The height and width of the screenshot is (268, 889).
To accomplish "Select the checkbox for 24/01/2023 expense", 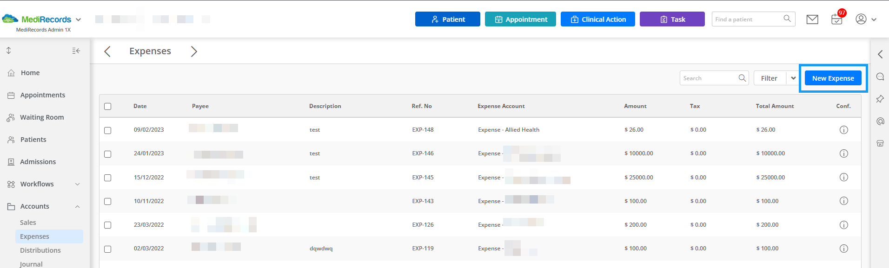I will (108, 154).
